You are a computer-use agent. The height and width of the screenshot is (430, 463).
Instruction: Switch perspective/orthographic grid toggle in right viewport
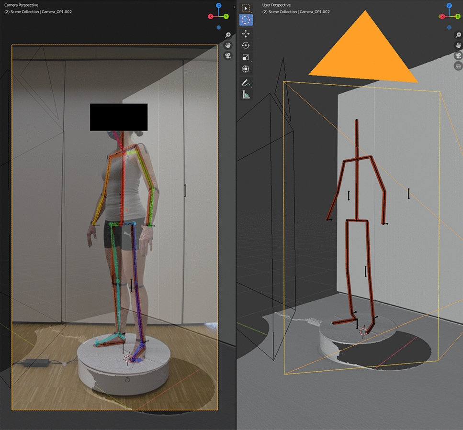(x=457, y=66)
